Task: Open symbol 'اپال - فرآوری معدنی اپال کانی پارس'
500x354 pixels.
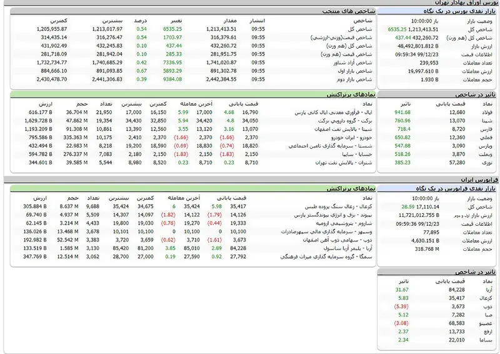Action: point(333,113)
